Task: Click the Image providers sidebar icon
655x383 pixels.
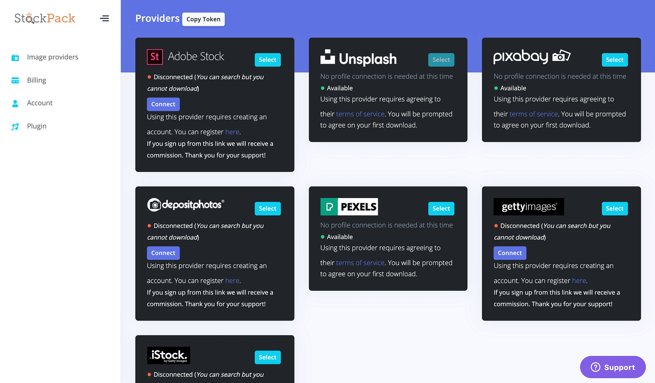Action: pos(15,58)
